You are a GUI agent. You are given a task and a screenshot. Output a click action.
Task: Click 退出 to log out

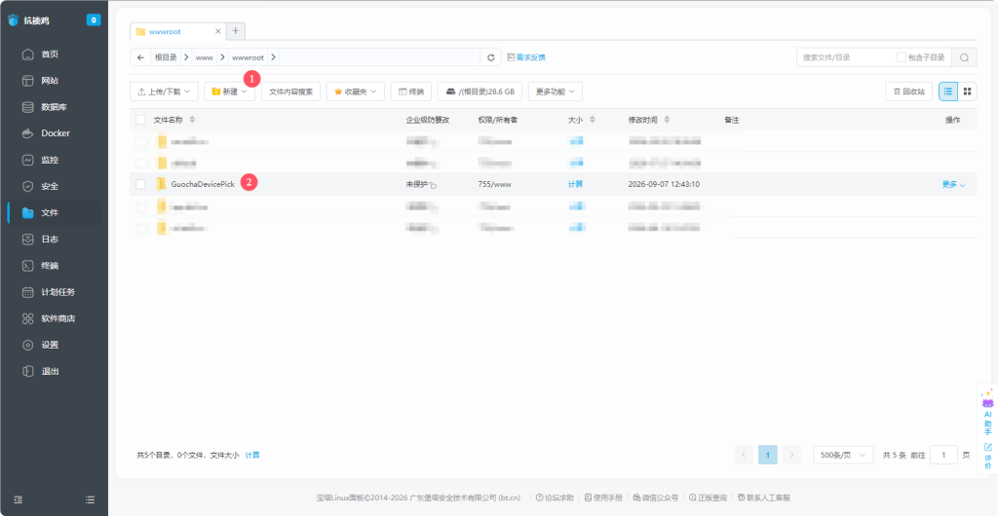(50, 371)
